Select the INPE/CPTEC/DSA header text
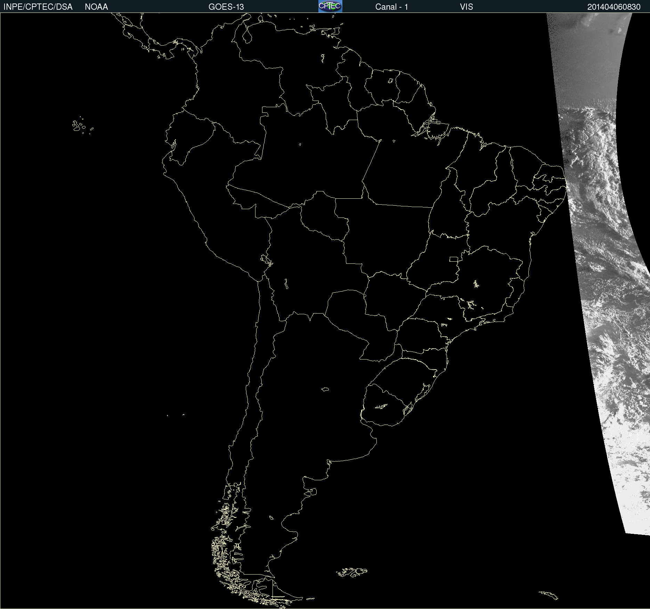650x609 pixels. pos(38,7)
